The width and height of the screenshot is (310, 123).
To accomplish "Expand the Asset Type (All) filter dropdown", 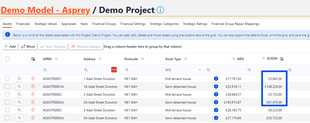I will pyautogui.click(x=200, y=70).
